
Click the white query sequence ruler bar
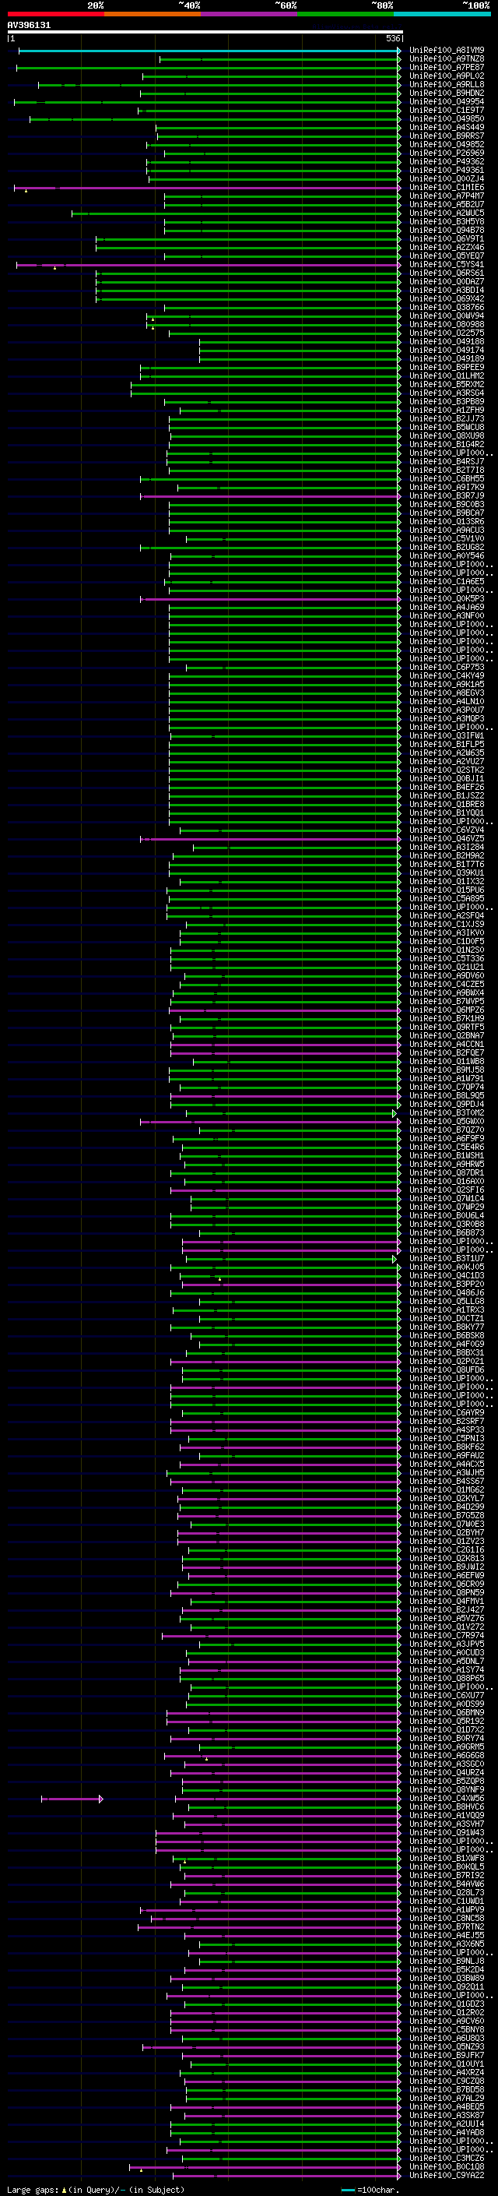(205, 33)
